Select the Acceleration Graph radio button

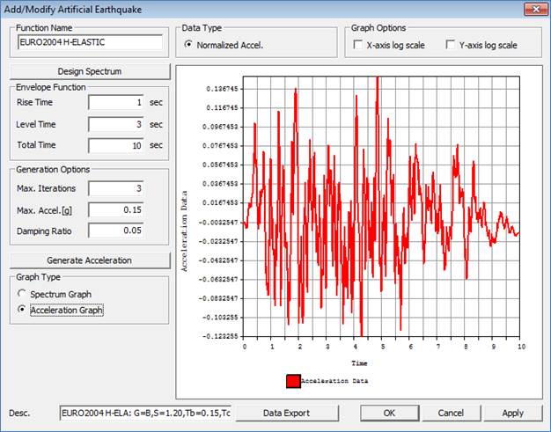pyautogui.click(x=22, y=310)
